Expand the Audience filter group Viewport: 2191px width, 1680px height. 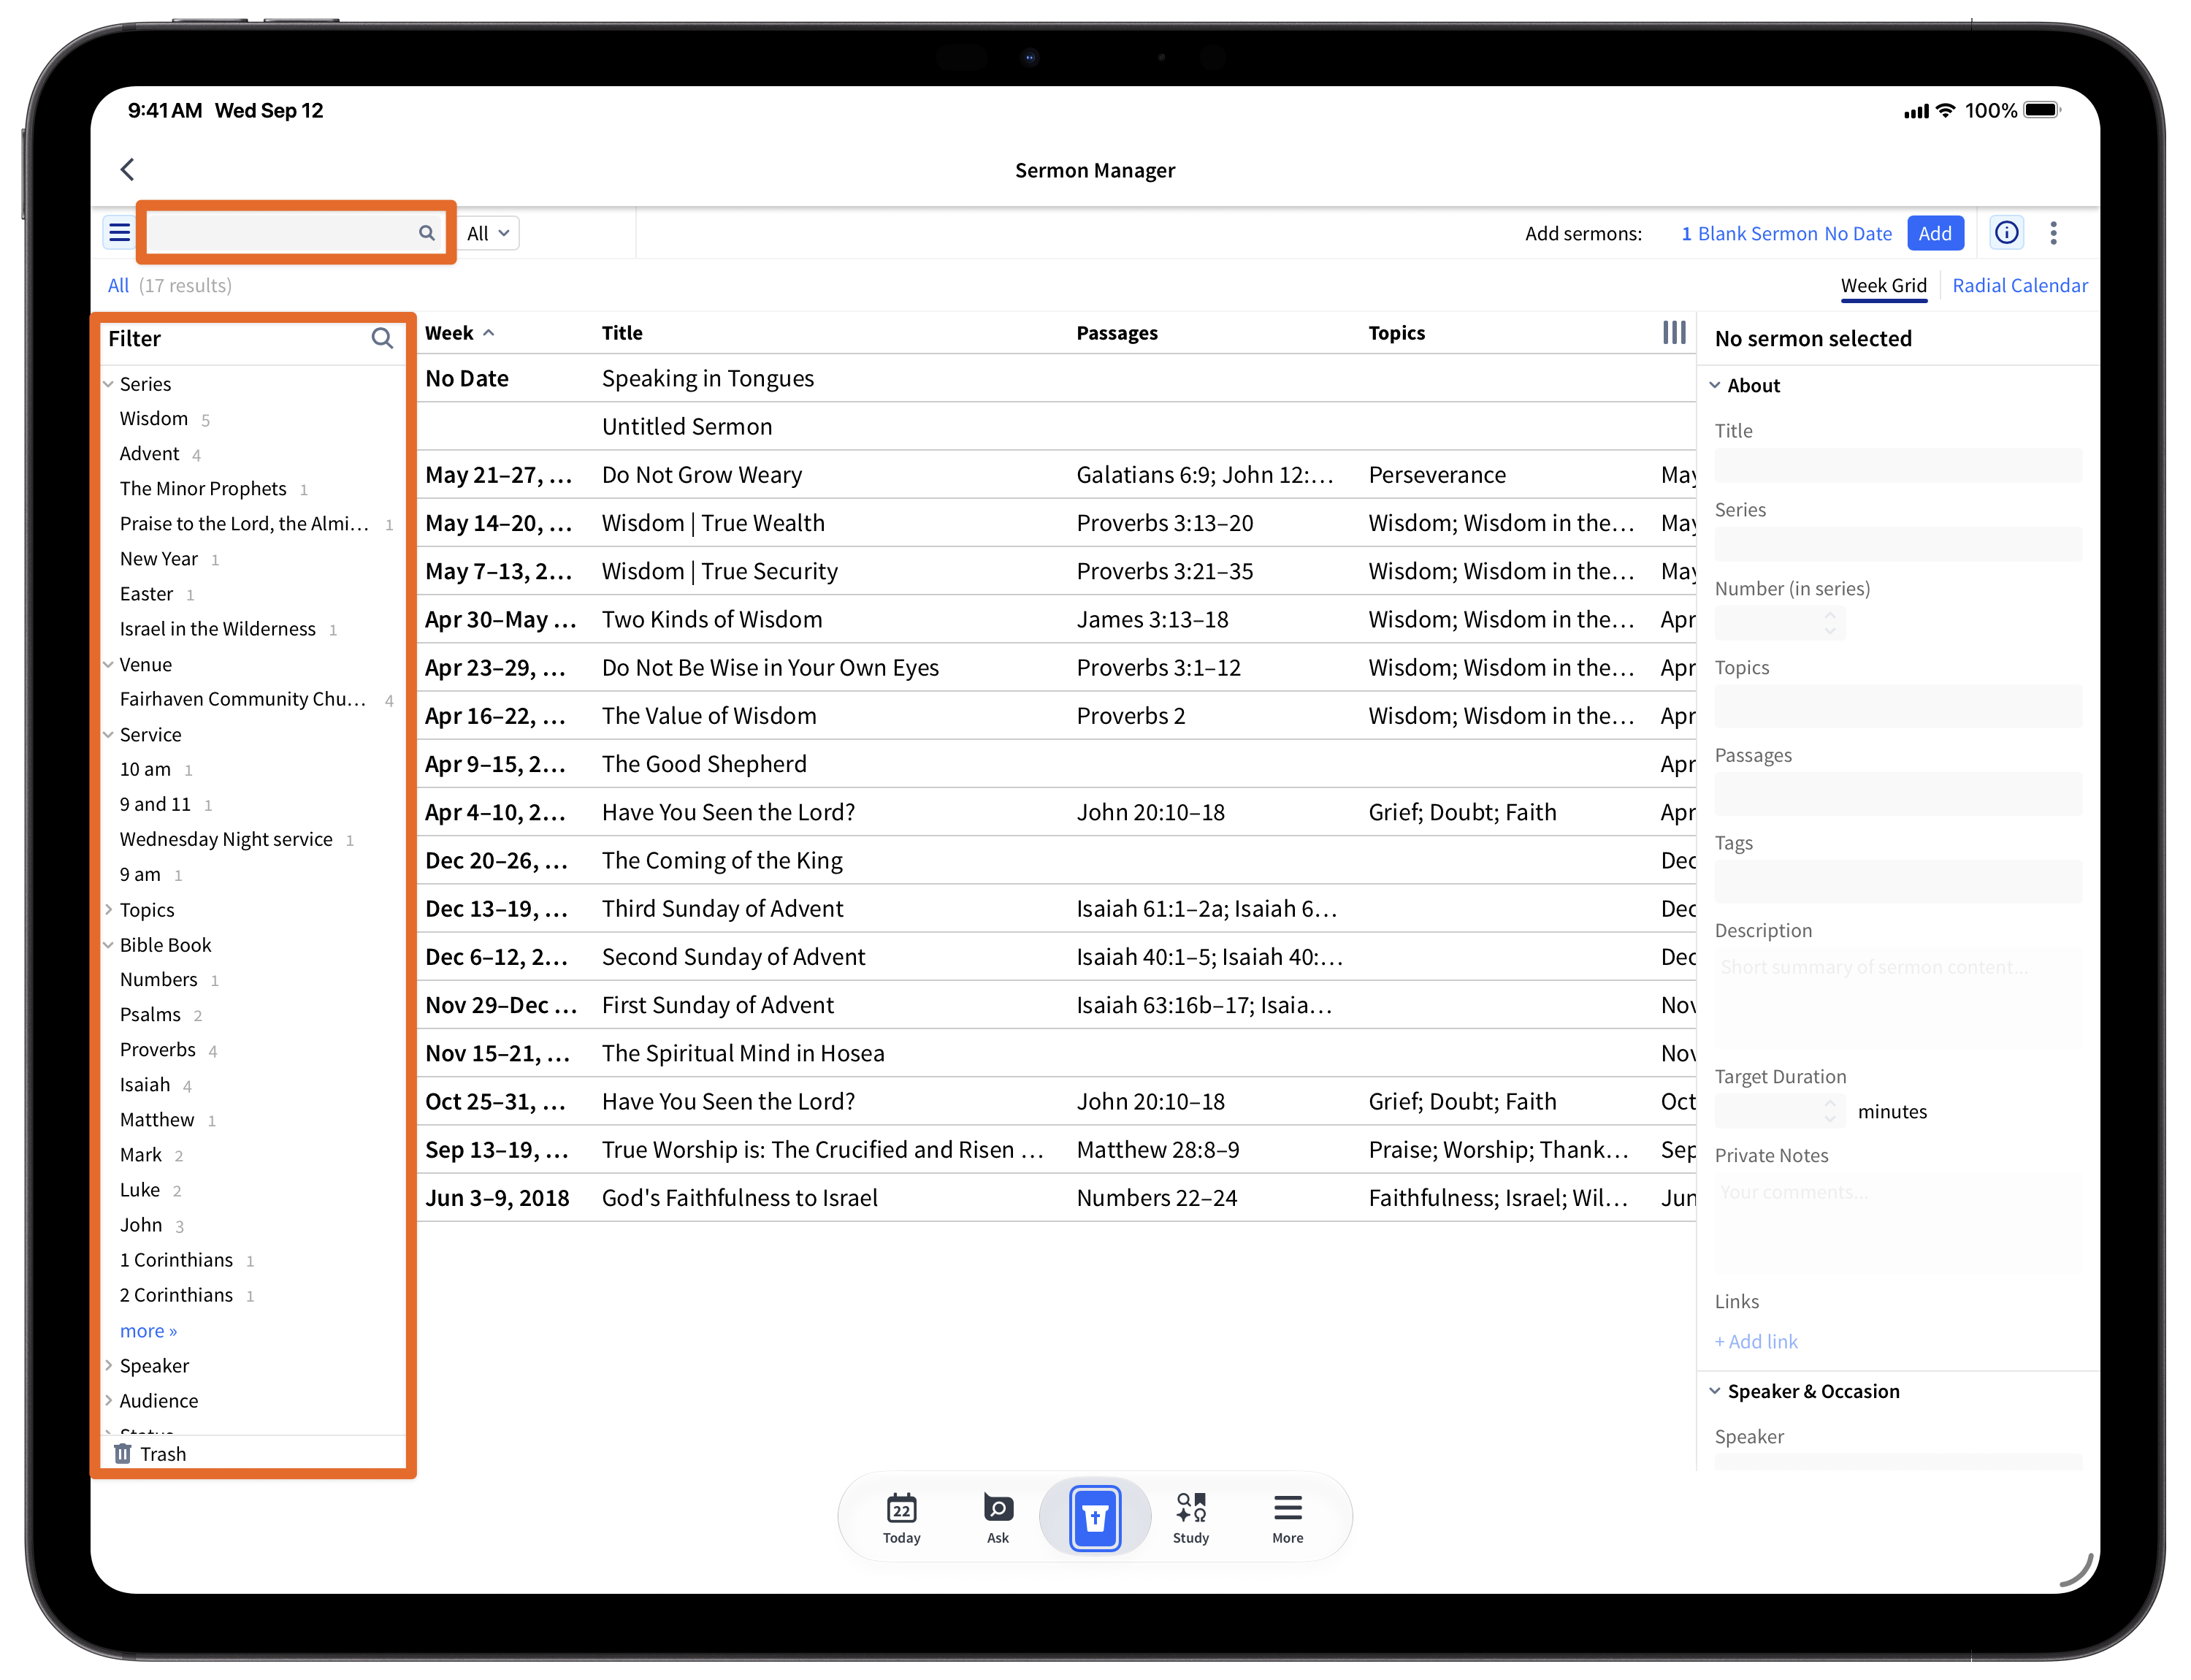point(108,1400)
